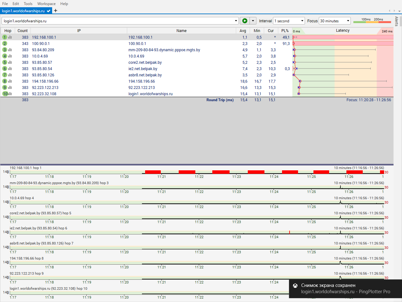Screen dimensions: 402x302
Task: Click the green hop 2 number badge
Action: pos(5,43)
